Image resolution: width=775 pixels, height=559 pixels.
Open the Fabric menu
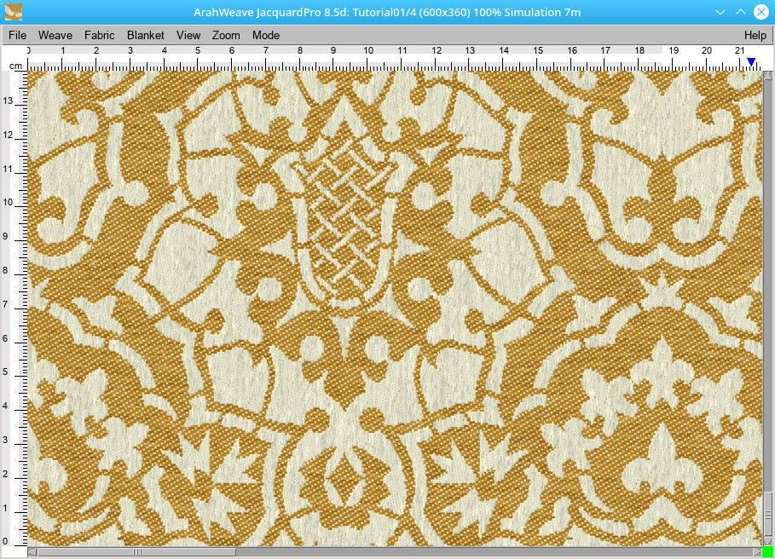[x=100, y=36]
